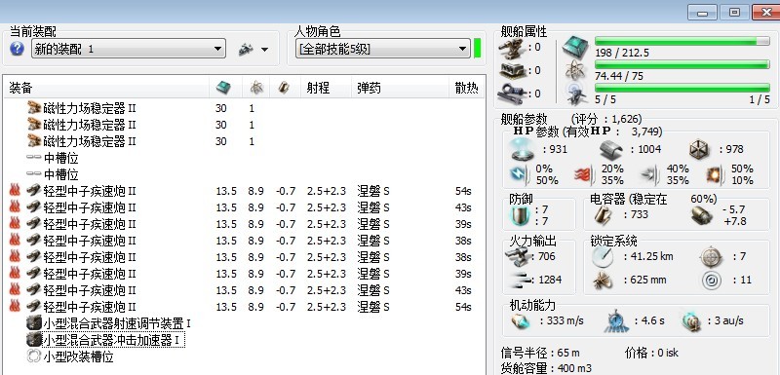This screenshot has height=375, width=780.
Task: Click the '1 / 5' drone bandwidth value
Action: [x=760, y=99]
